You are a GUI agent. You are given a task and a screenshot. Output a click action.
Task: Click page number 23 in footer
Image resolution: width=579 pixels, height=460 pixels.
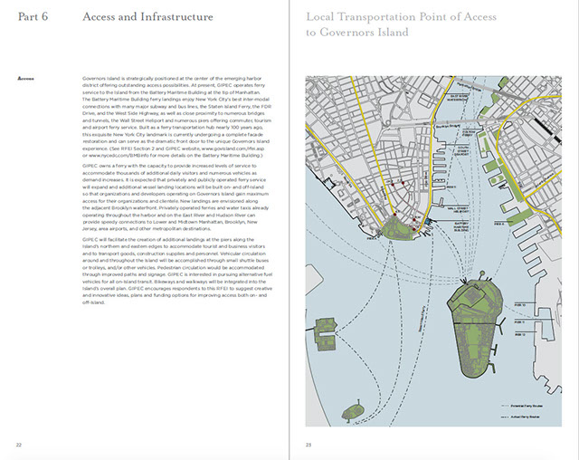[x=308, y=444]
